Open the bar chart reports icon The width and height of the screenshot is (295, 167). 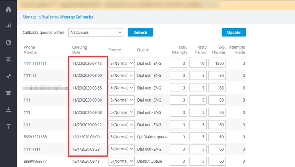(x=9, y=26)
